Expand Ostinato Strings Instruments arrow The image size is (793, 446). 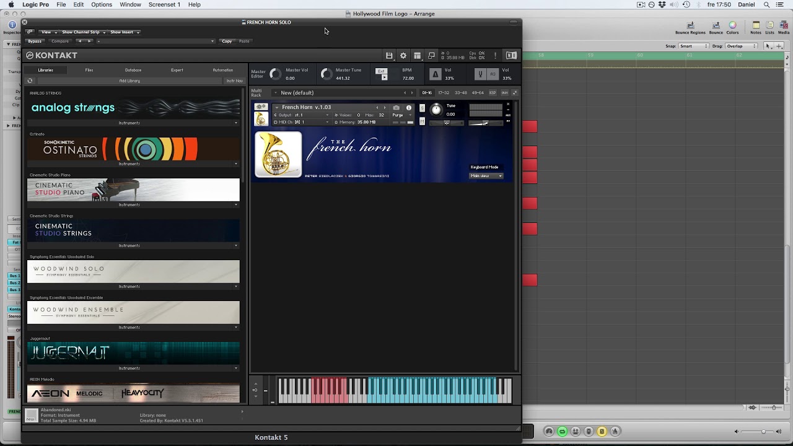click(x=236, y=164)
